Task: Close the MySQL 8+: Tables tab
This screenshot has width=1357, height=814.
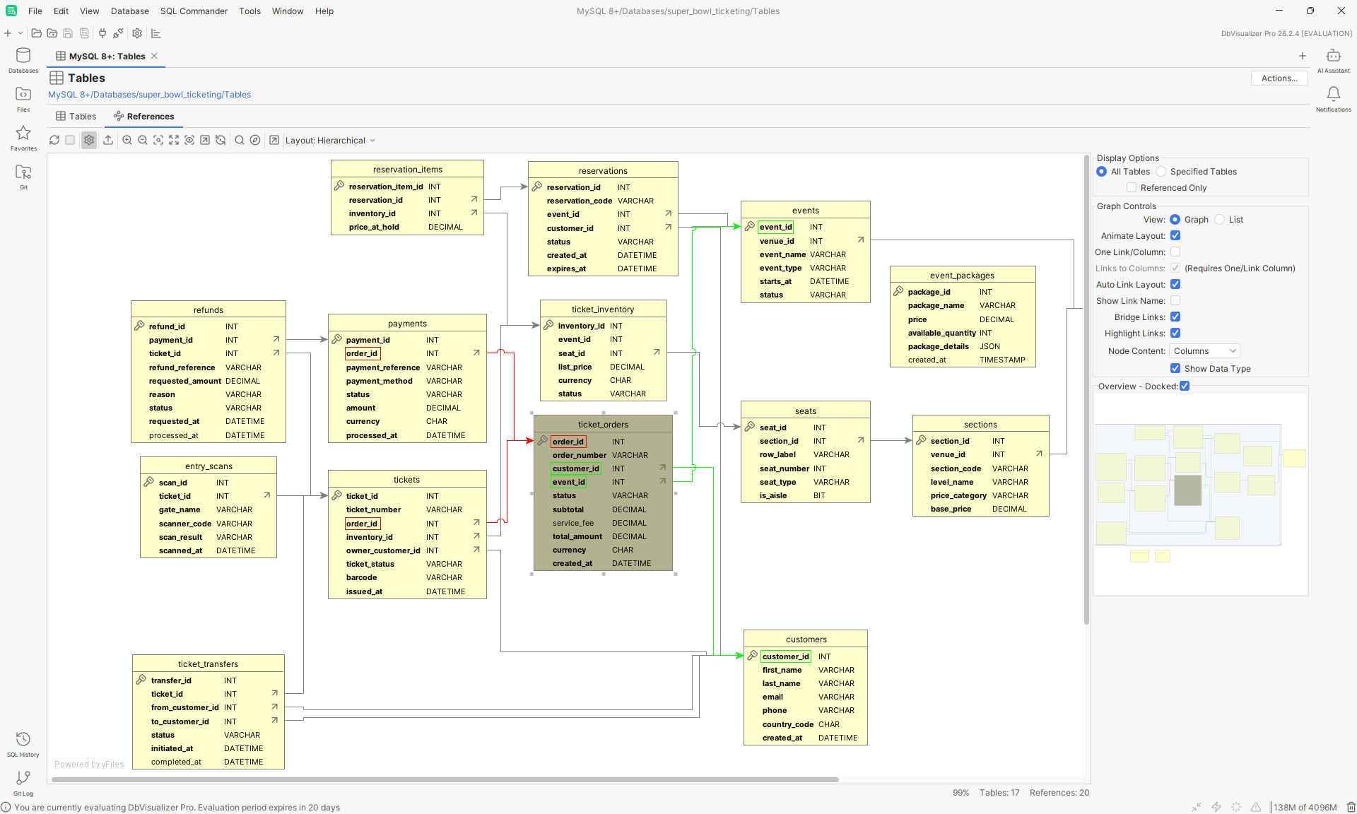Action: [x=154, y=56]
